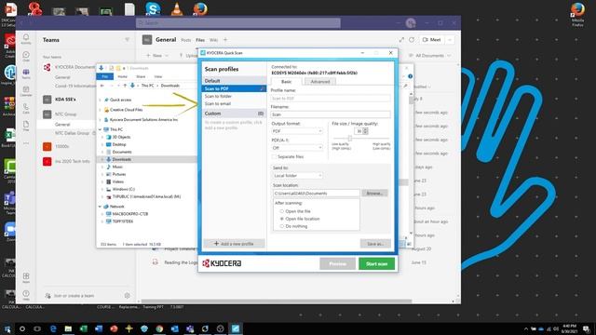Switch to the Advanced tab
This screenshot has height=335, width=596.
320,82
